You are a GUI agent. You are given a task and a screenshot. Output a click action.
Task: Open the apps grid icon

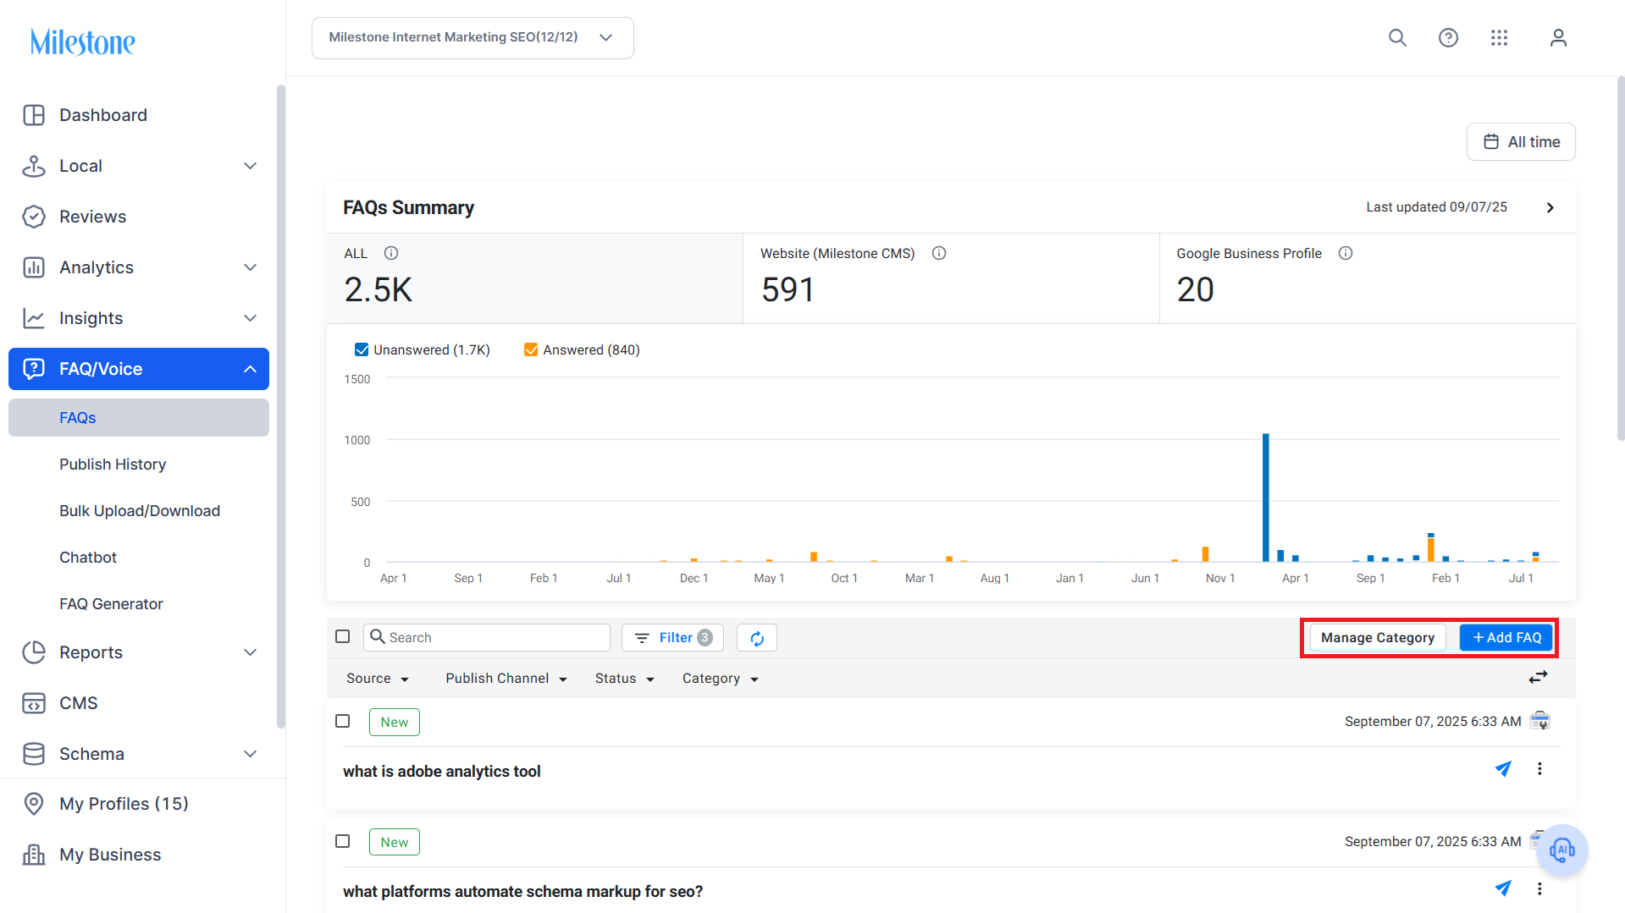tap(1499, 38)
